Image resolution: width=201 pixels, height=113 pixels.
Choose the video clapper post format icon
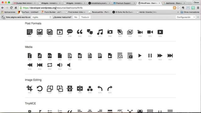[60, 32]
